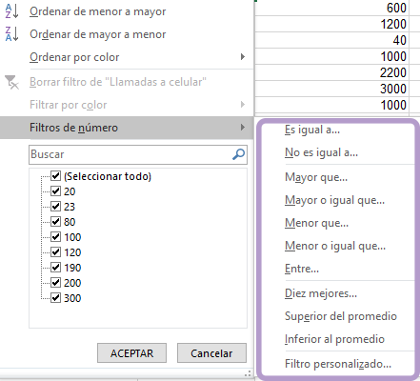Click the magnifier icon in search box

pyautogui.click(x=238, y=154)
